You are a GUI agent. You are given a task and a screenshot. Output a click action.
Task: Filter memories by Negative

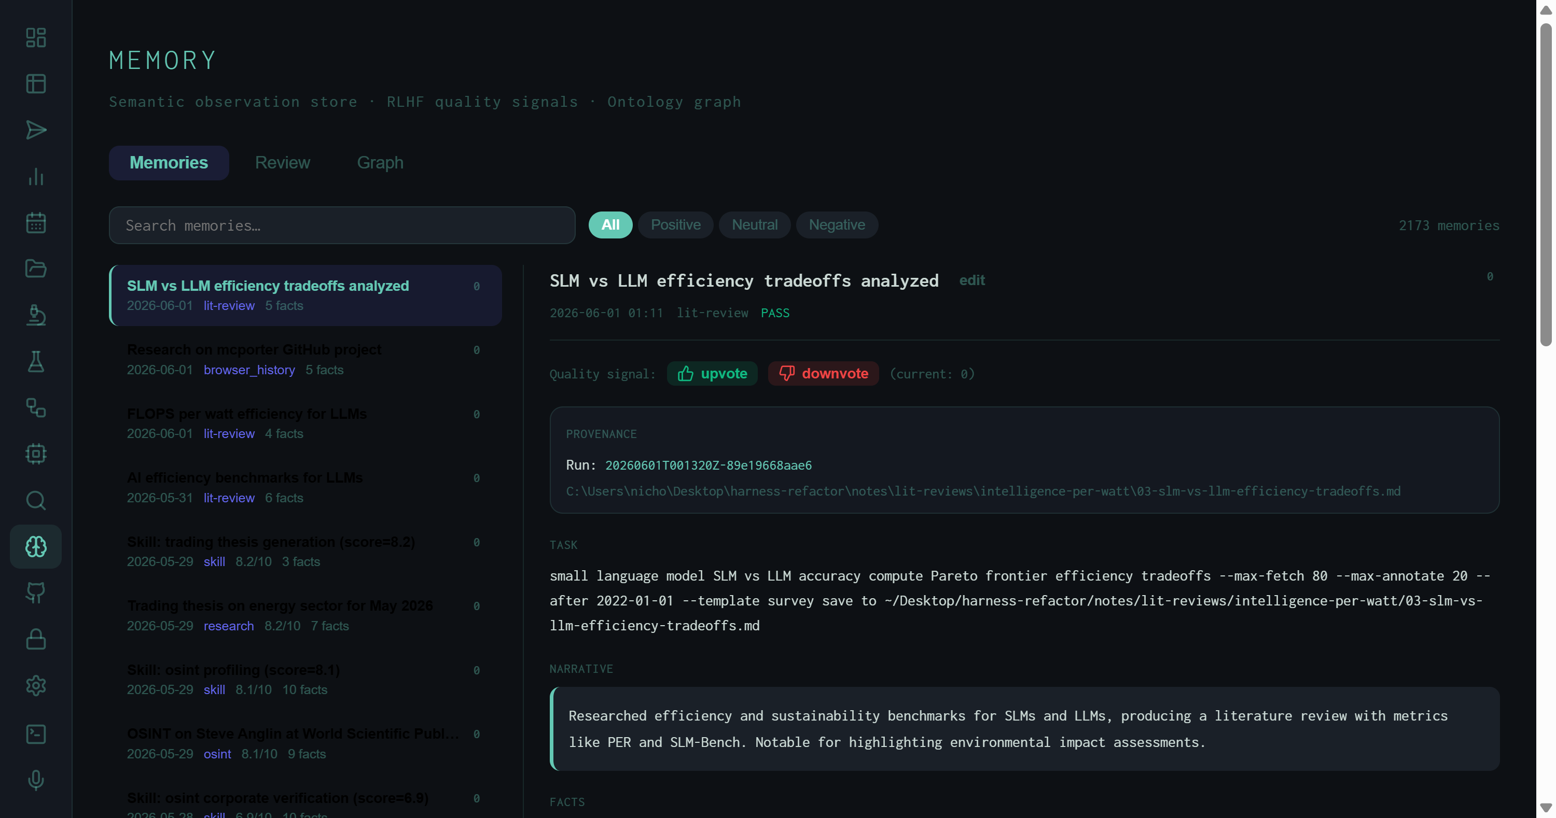pyautogui.click(x=837, y=224)
